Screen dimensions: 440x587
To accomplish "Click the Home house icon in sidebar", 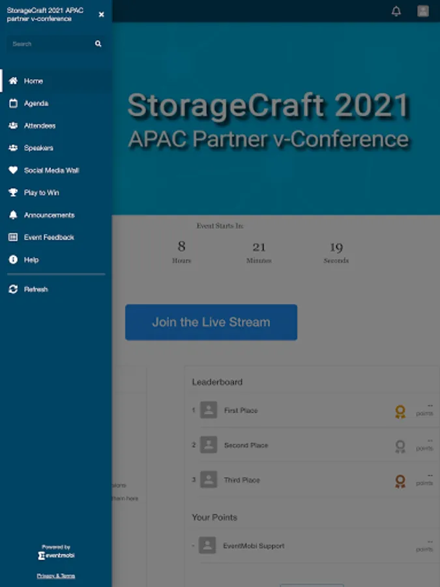I will pyautogui.click(x=13, y=81).
